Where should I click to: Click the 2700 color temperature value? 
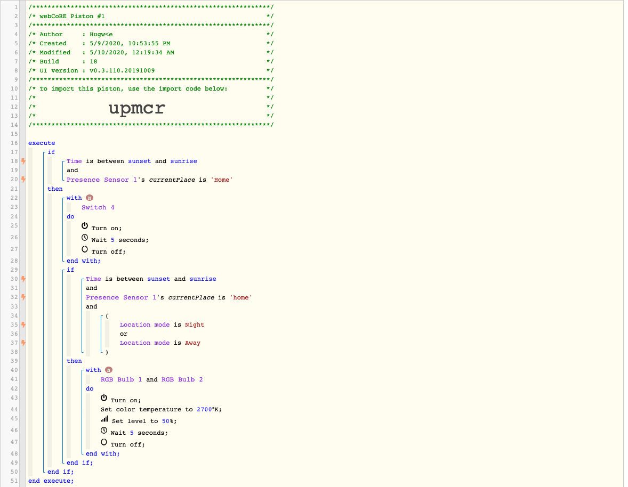pos(204,409)
